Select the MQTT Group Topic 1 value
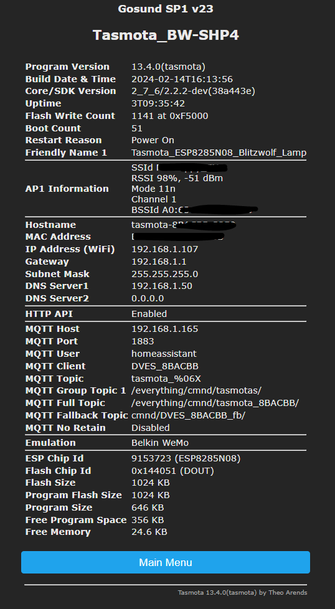This screenshot has width=335, height=609. pyautogui.click(x=196, y=390)
